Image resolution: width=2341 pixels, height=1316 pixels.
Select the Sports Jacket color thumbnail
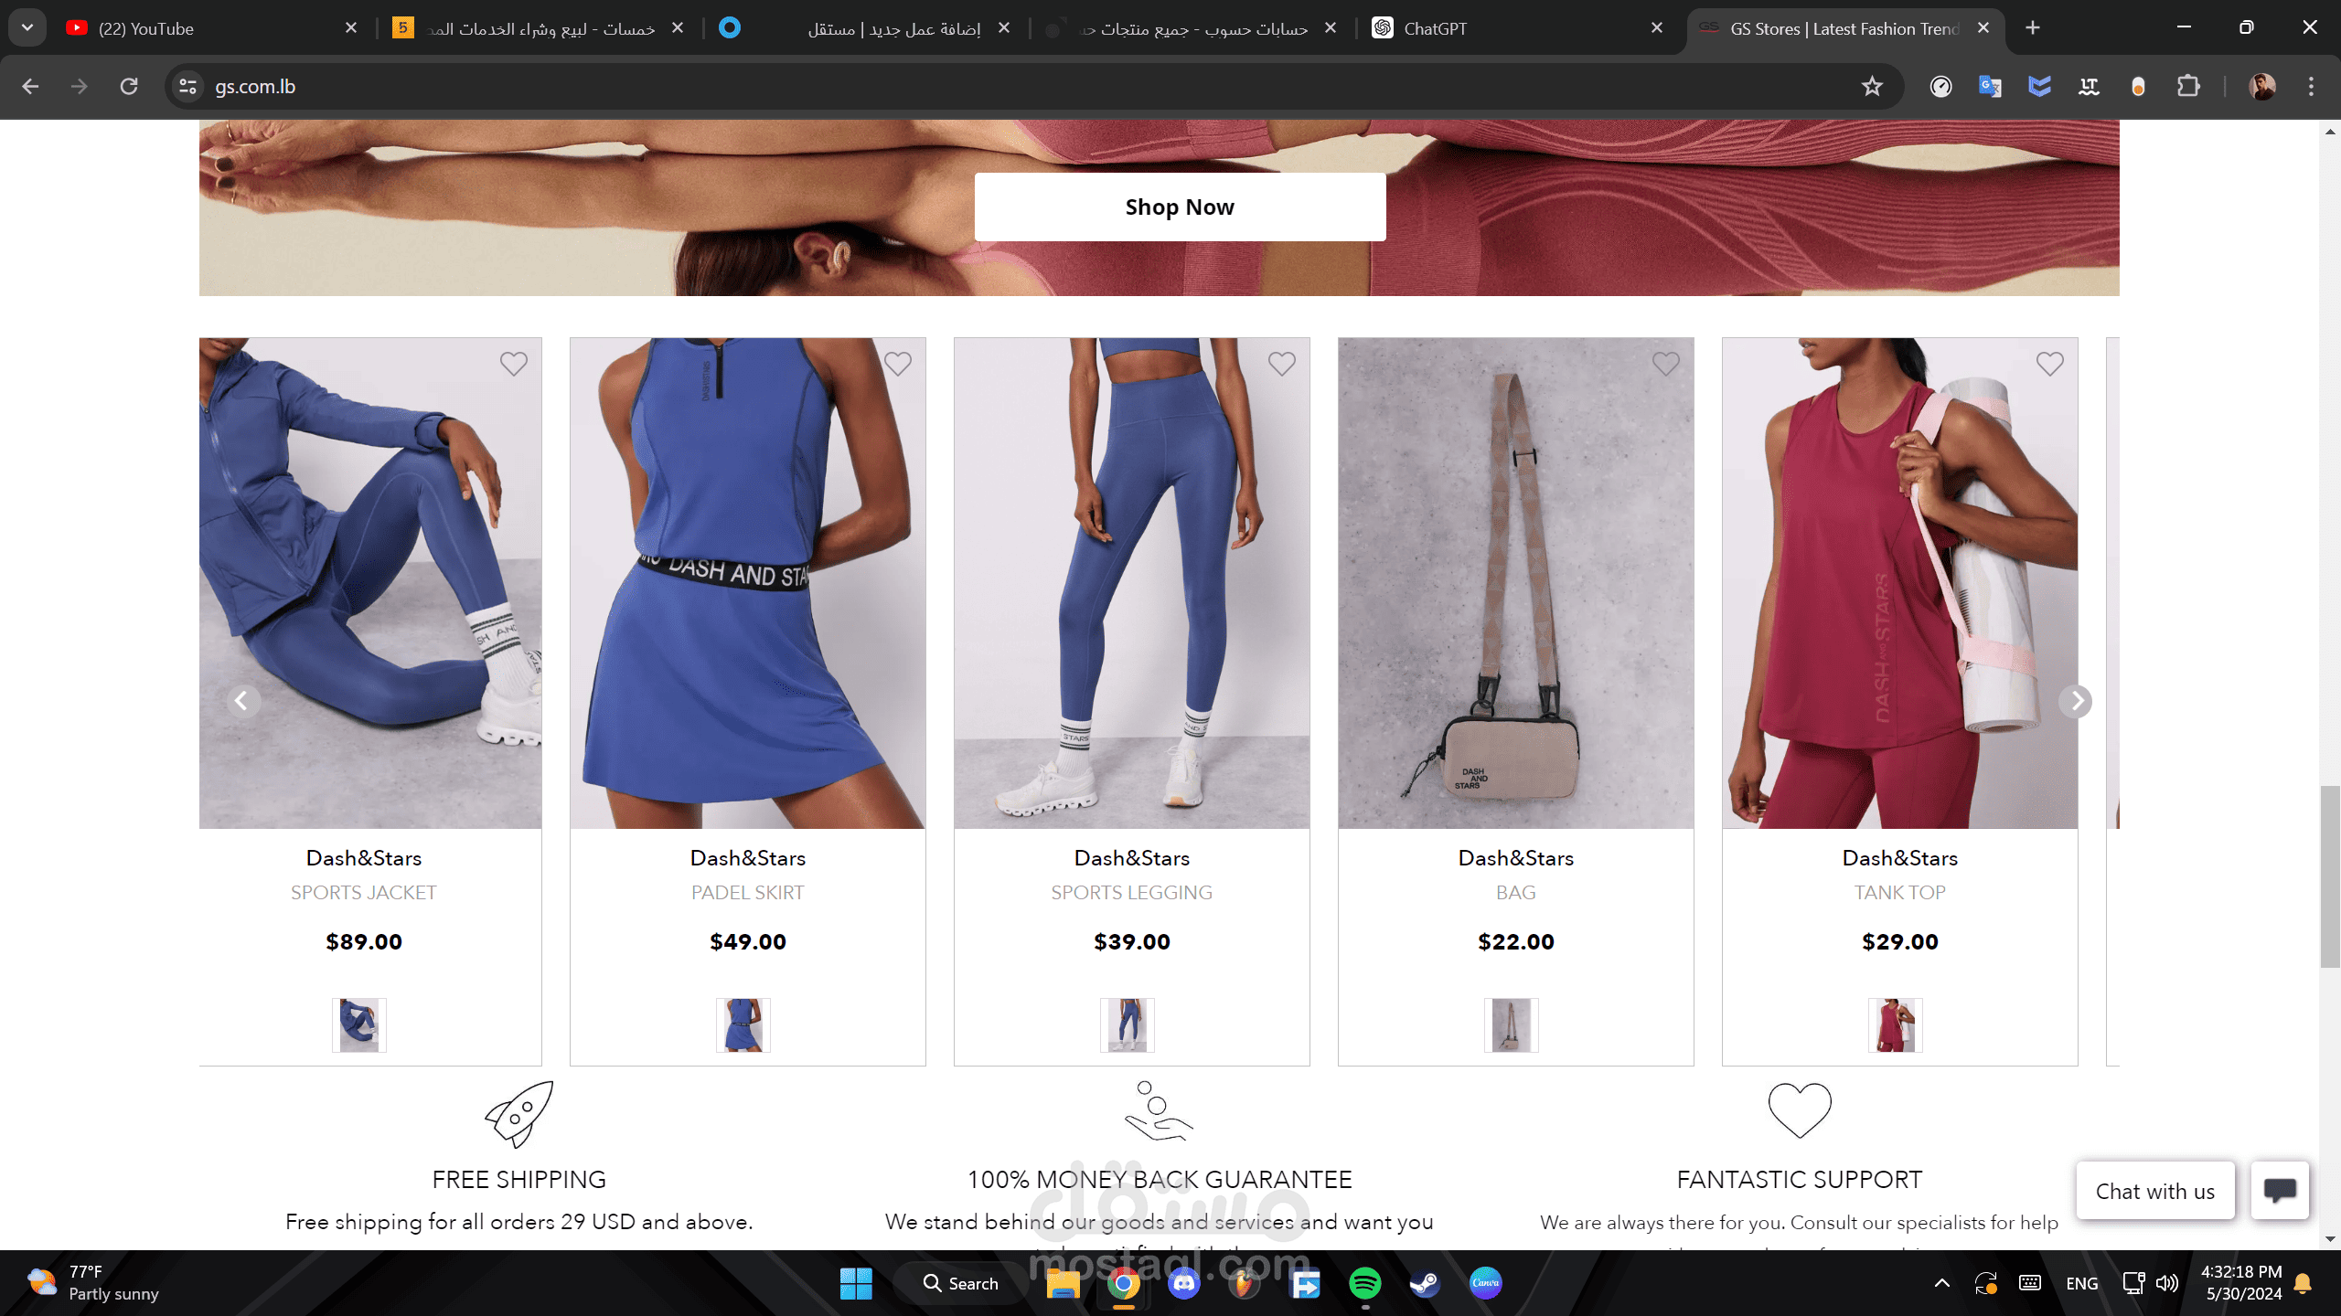point(359,1025)
